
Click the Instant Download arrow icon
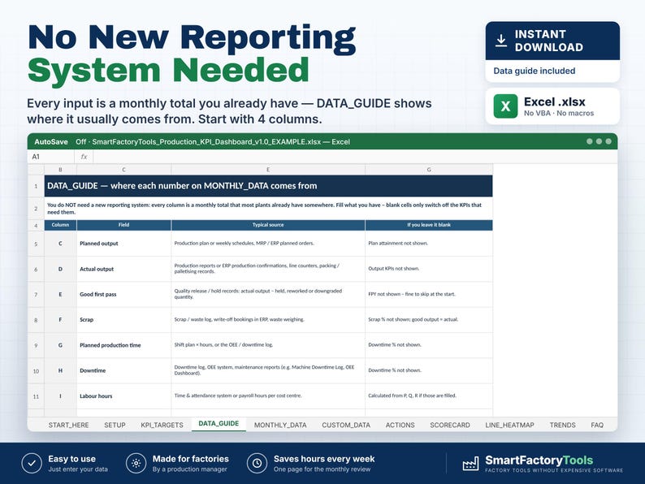click(501, 41)
